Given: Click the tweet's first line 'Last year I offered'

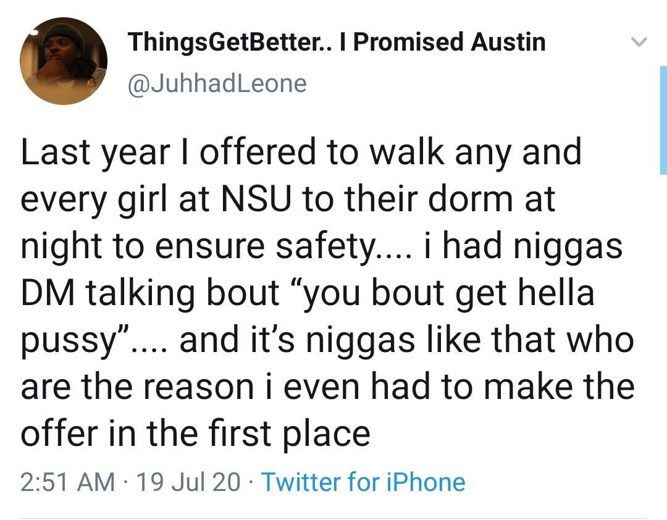Looking at the screenshot, I should pos(185,151).
